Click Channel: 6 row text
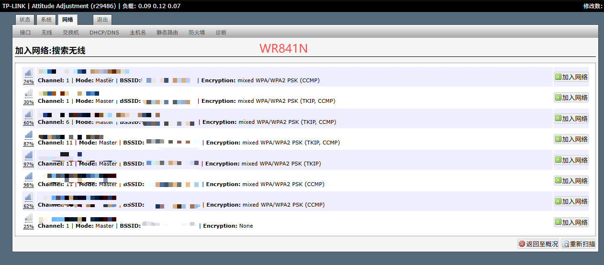Viewport: 604px width, 265px height. tap(55, 122)
